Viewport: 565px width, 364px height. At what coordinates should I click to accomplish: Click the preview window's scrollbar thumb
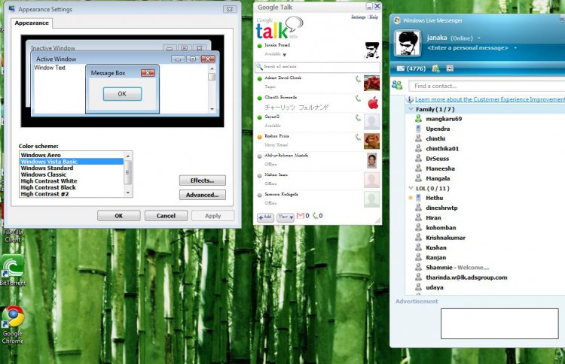click(212, 77)
